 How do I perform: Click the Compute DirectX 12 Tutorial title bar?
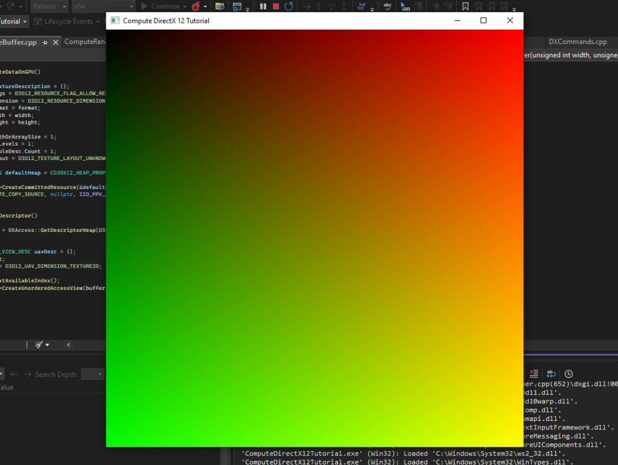[x=272, y=21]
